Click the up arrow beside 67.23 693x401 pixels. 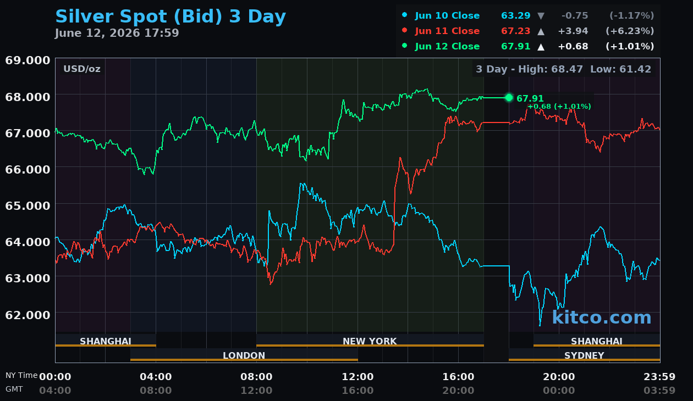541,31
